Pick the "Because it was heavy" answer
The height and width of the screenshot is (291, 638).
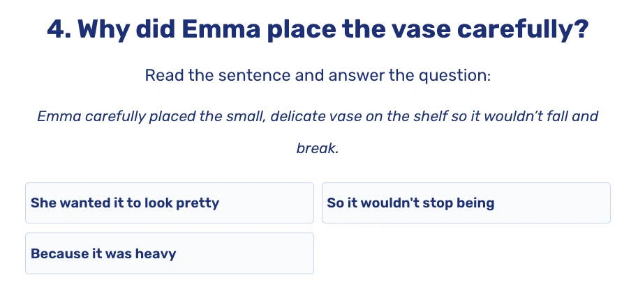click(169, 253)
